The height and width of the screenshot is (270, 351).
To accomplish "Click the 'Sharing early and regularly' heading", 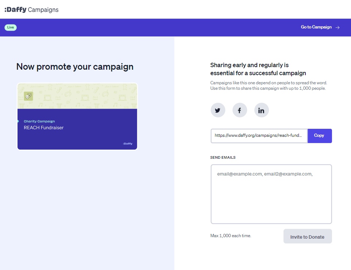I will point(258,69).
